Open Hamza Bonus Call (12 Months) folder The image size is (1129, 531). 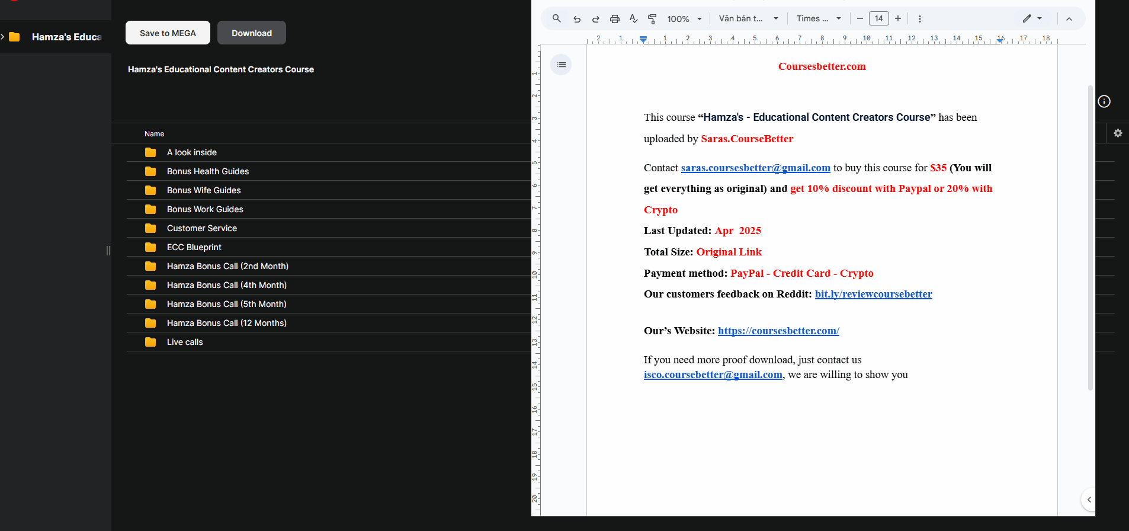point(329,323)
